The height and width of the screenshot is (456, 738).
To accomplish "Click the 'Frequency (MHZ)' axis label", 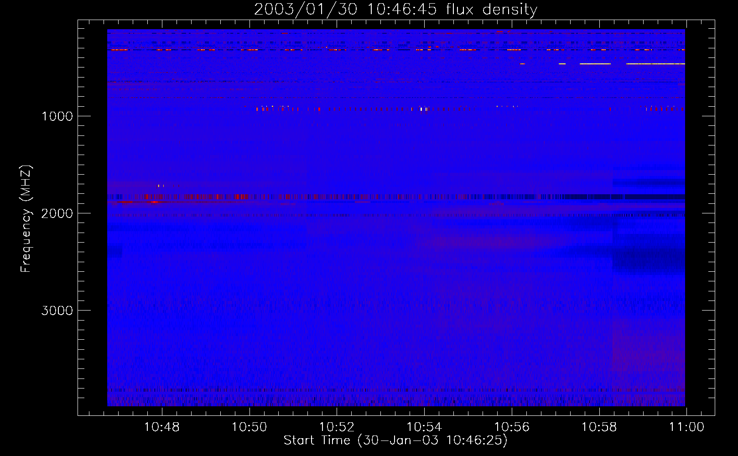I will 26,219.
